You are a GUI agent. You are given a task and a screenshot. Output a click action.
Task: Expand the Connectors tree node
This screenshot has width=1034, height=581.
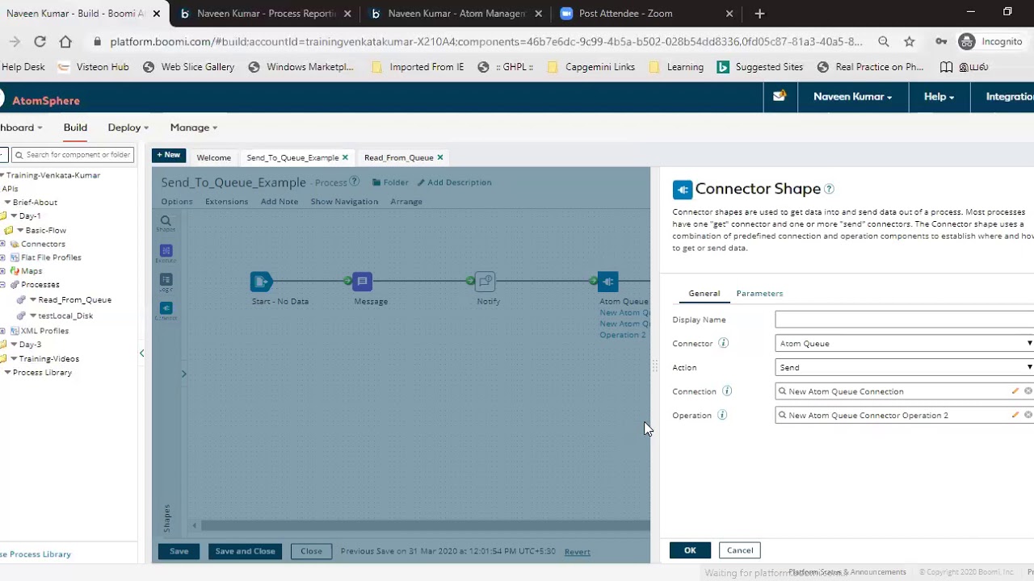point(3,244)
